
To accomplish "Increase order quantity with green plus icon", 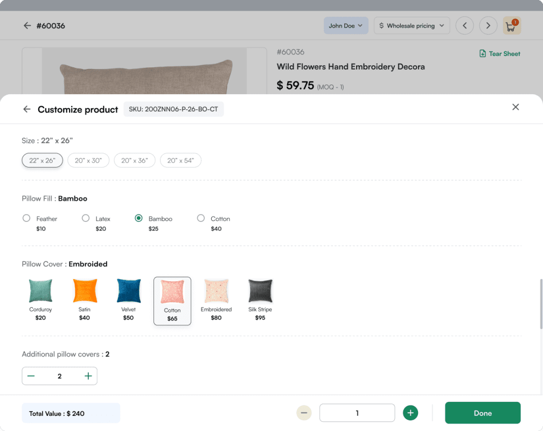I will coord(410,413).
